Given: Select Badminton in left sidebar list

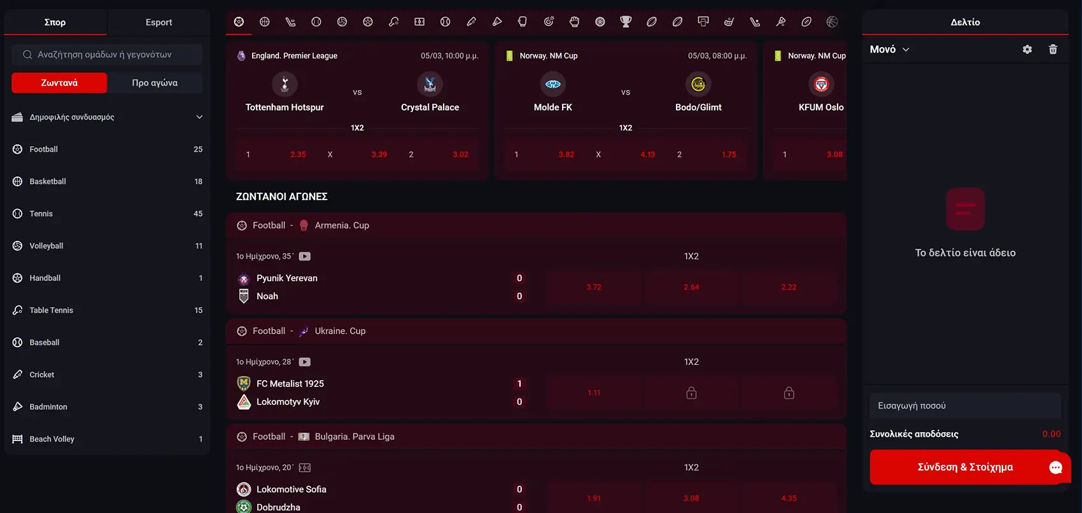Looking at the screenshot, I should pyautogui.click(x=107, y=407).
